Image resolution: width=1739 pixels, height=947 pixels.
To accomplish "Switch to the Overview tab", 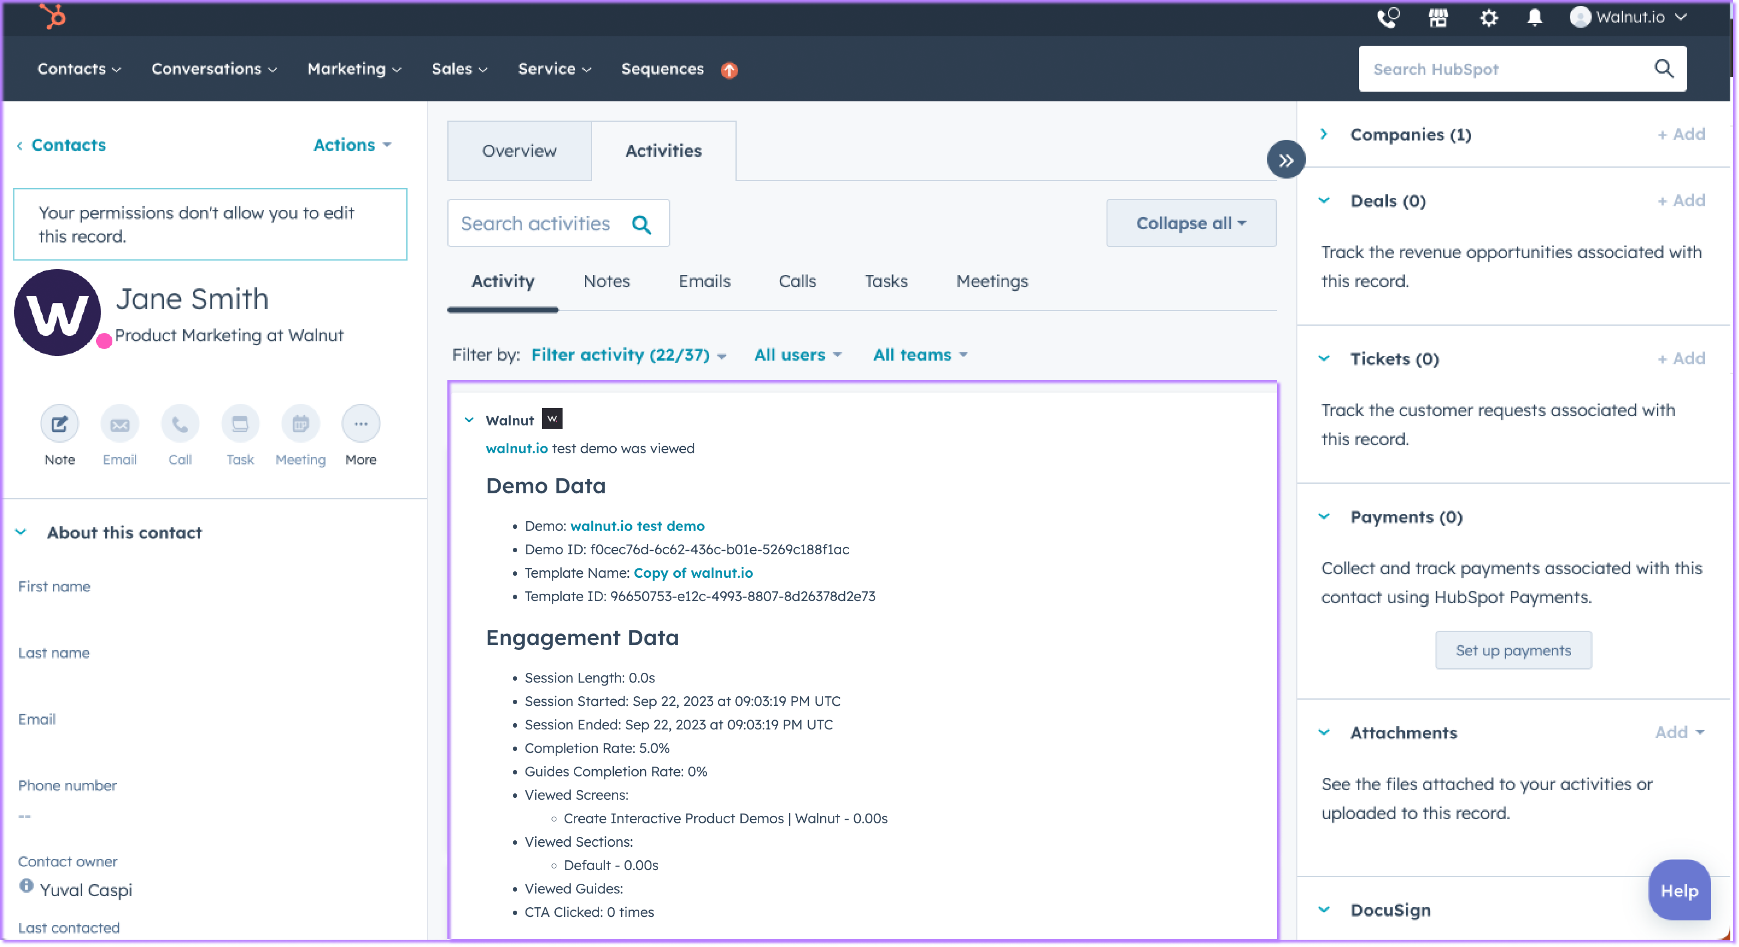I will pyautogui.click(x=519, y=151).
